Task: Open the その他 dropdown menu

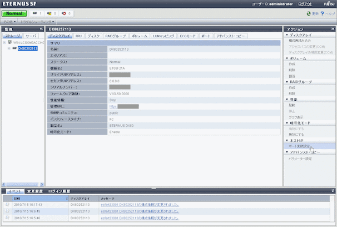Action: pos(9,22)
